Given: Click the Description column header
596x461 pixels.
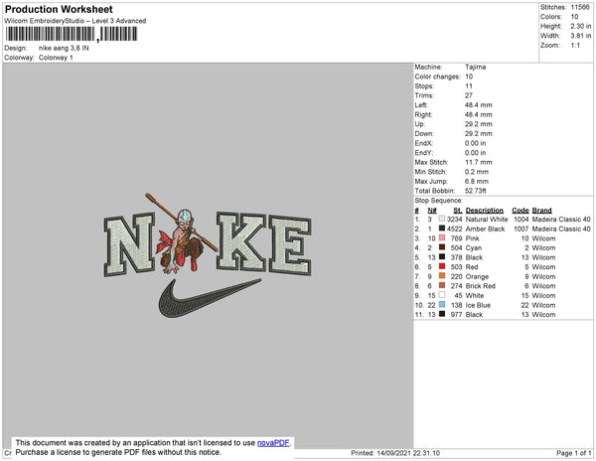Looking at the screenshot, I should coord(485,211).
